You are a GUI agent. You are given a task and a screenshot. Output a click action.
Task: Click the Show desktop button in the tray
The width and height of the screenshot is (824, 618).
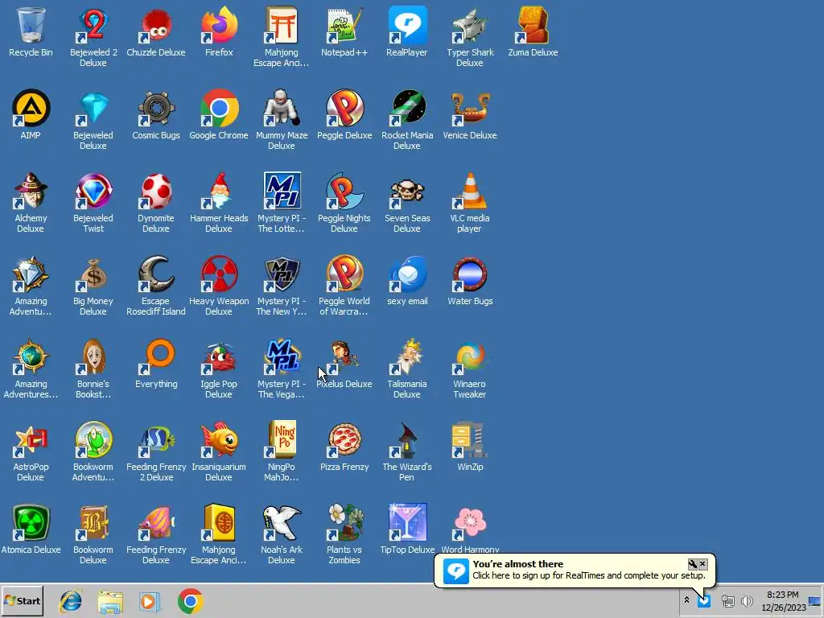pyautogui.click(x=815, y=601)
